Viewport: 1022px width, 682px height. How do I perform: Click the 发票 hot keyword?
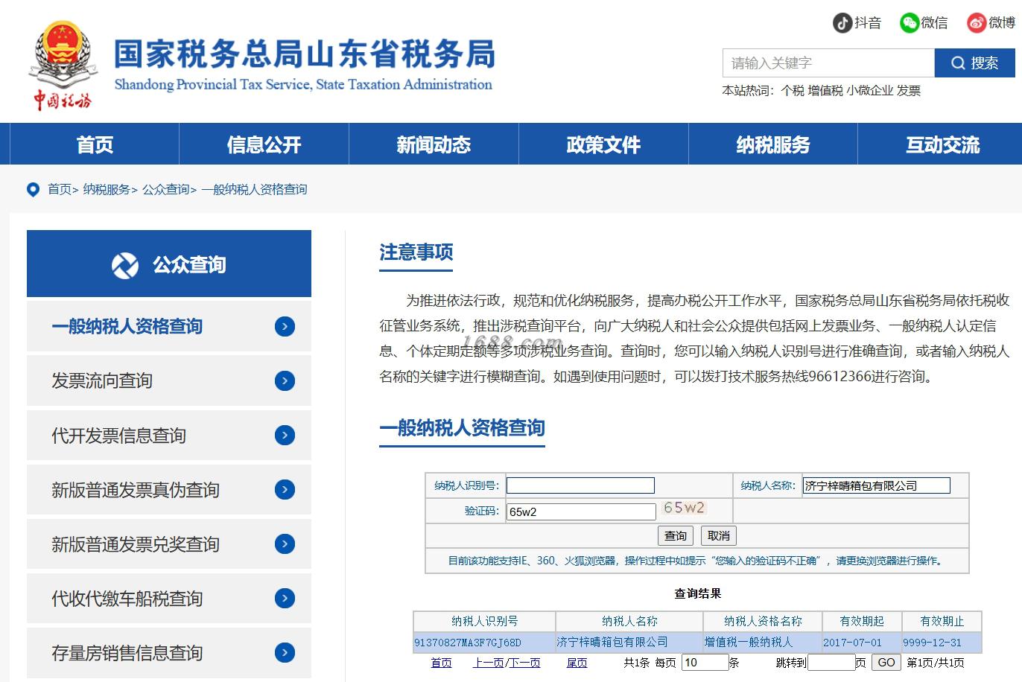pyautogui.click(x=909, y=91)
